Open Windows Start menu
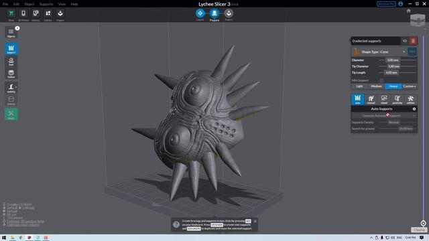 4,238
